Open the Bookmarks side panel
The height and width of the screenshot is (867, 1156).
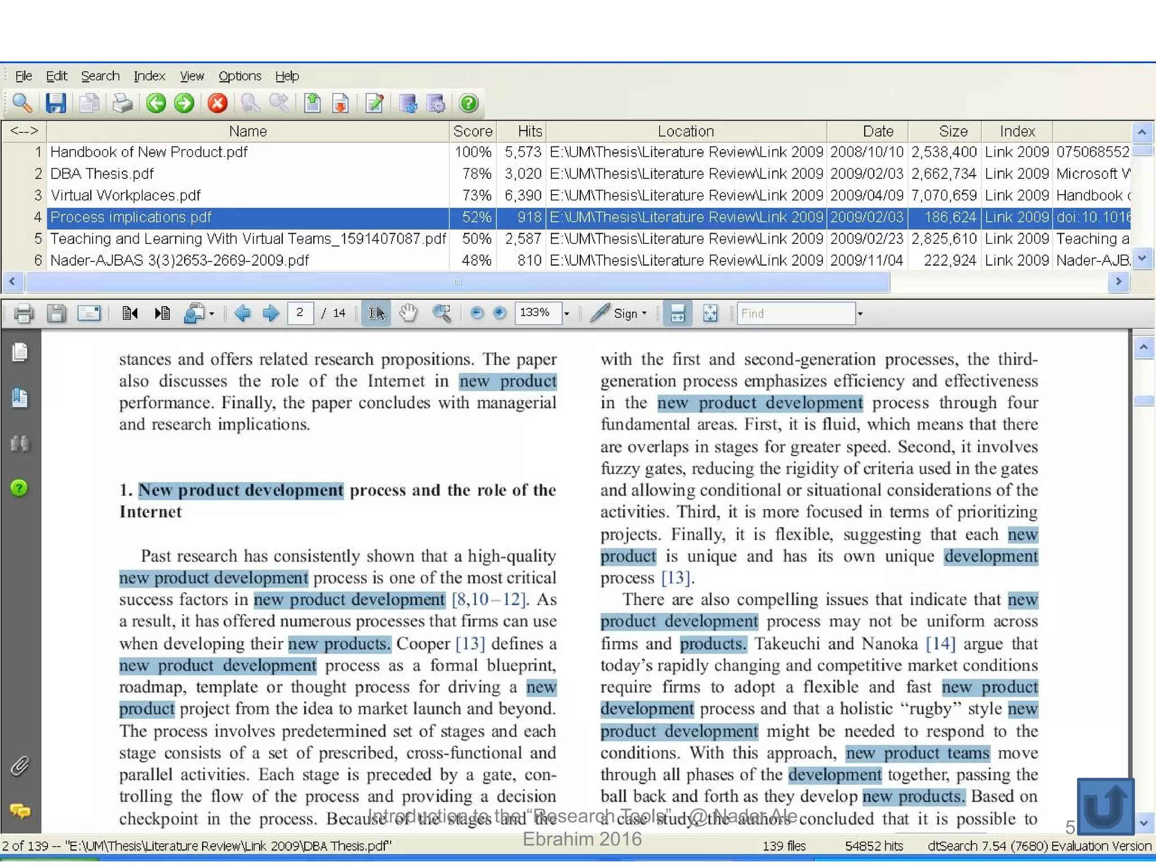point(20,398)
